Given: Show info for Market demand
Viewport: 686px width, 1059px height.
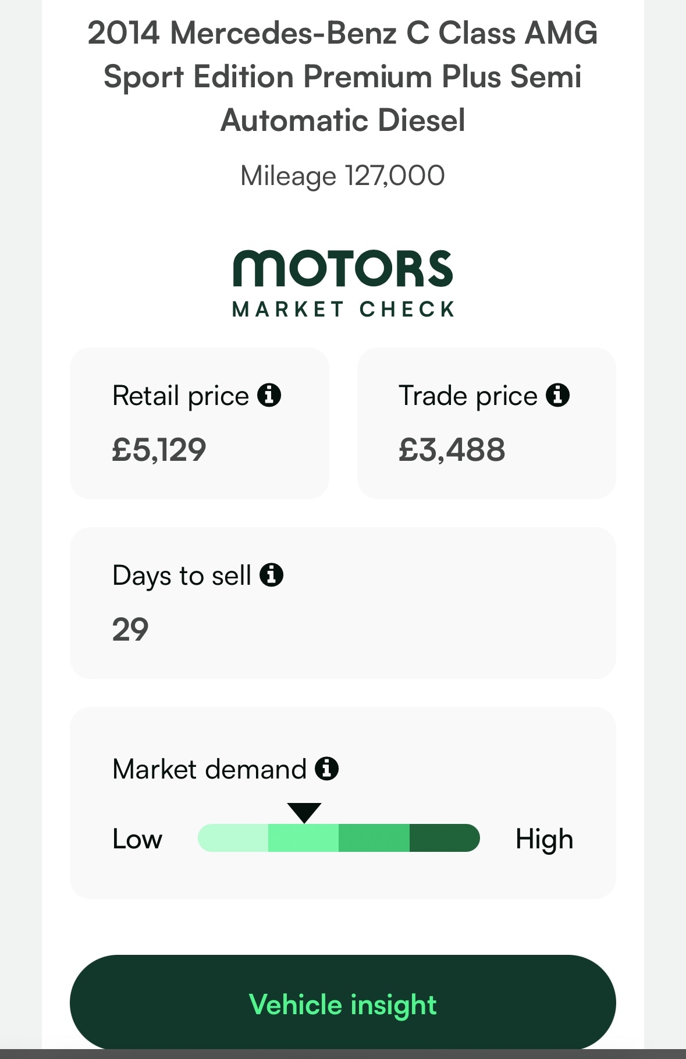Looking at the screenshot, I should coord(326,768).
